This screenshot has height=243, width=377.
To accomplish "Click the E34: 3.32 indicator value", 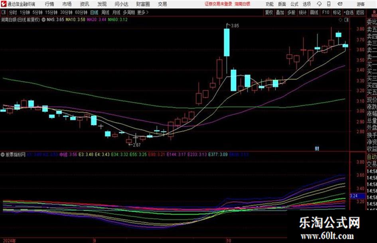I will click(120, 154).
